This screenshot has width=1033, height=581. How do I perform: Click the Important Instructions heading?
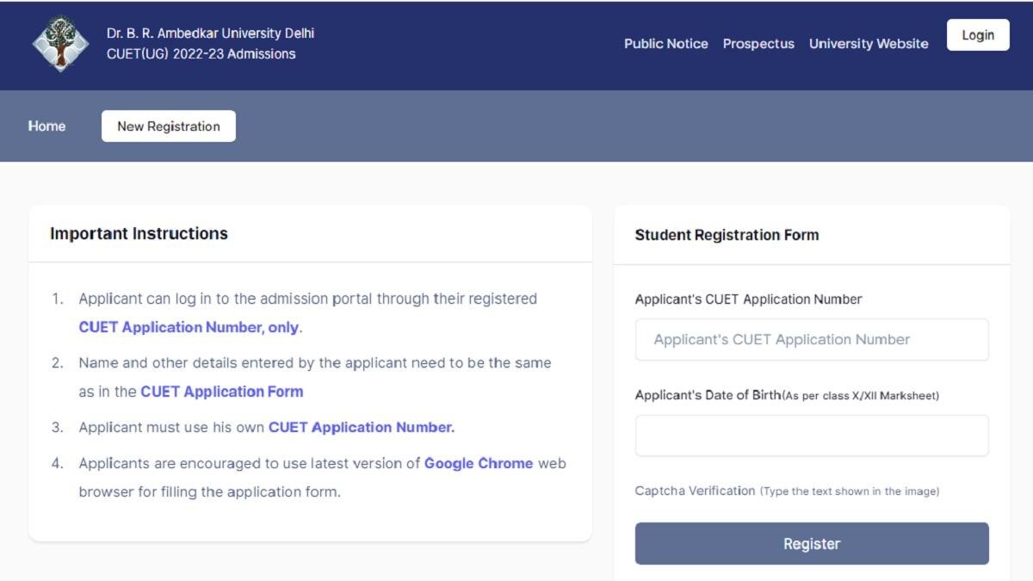(137, 233)
